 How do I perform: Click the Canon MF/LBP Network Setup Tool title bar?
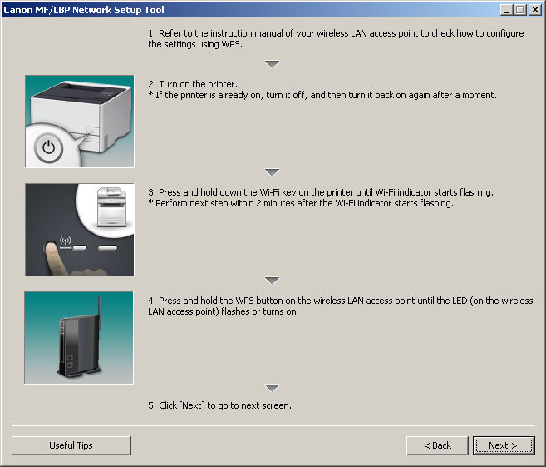point(208,9)
